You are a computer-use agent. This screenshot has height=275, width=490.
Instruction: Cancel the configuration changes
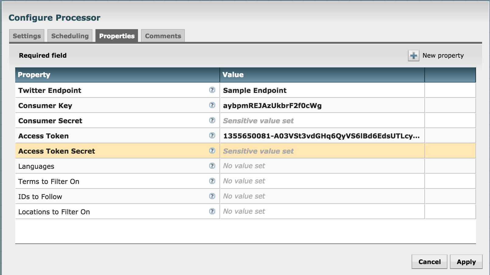coord(429,261)
